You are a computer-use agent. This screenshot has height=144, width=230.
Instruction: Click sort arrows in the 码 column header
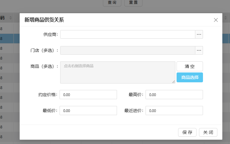click(x=11, y=18)
